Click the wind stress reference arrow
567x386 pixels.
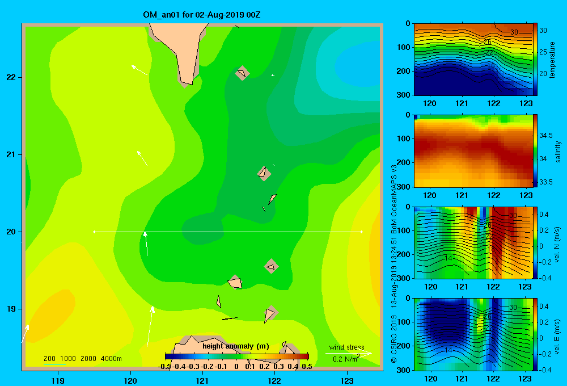(x=348, y=354)
